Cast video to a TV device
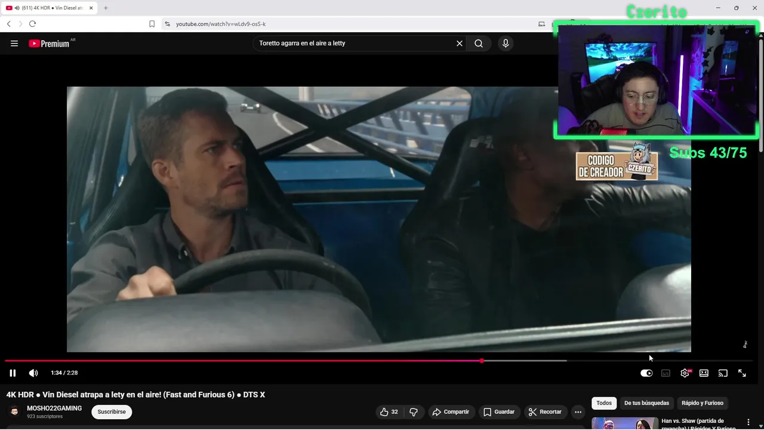The height and width of the screenshot is (430, 764). click(723, 373)
